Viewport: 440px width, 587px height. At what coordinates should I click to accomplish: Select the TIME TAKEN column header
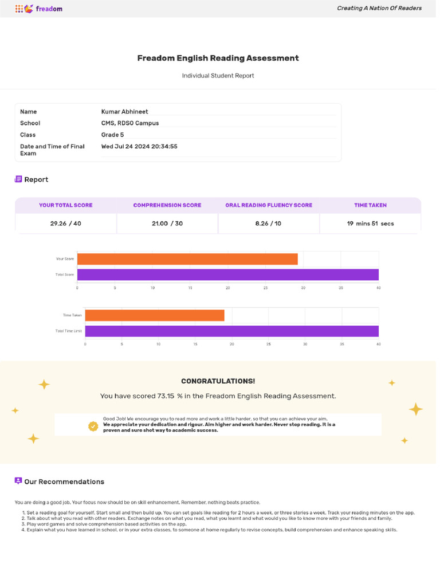pyautogui.click(x=370, y=205)
